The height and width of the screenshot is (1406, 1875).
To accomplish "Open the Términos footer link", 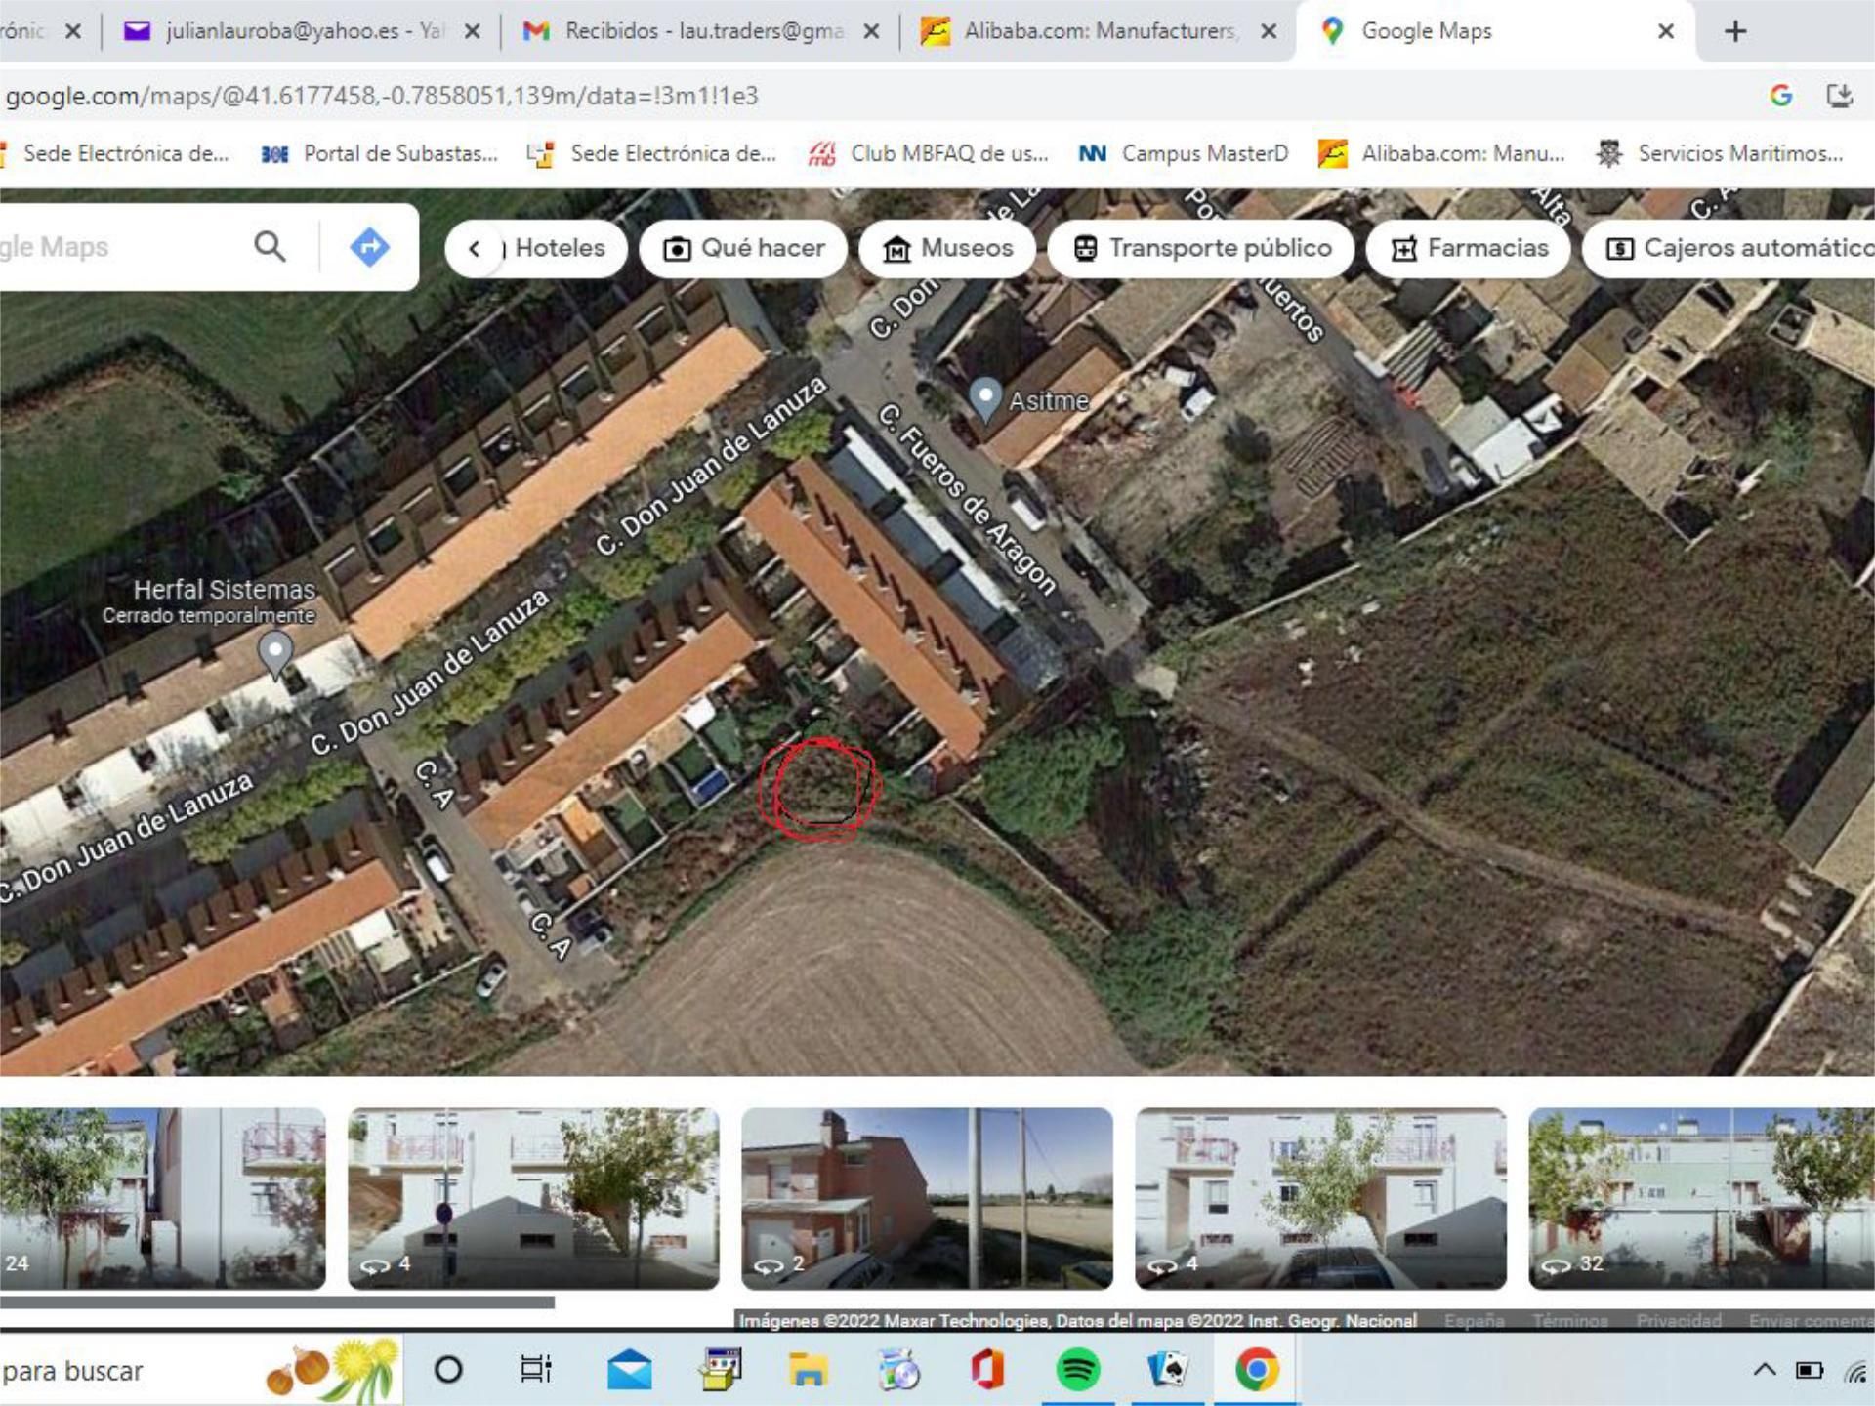I will pyautogui.click(x=1570, y=1320).
